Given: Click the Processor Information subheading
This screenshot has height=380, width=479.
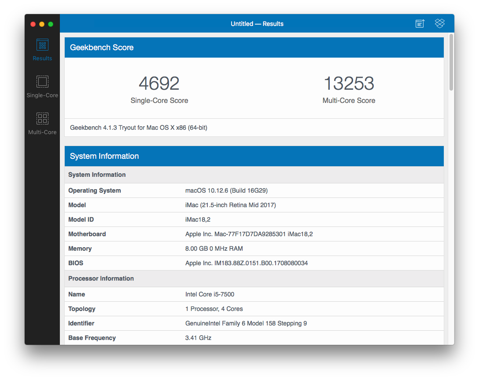Looking at the screenshot, I should pos(101,278).
